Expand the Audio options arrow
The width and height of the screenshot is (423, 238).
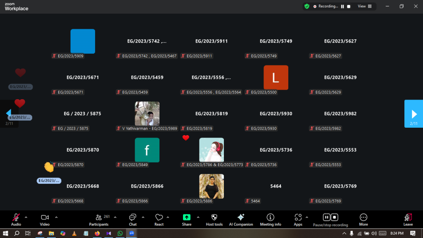pyautogui.click(x=26, y=217)
